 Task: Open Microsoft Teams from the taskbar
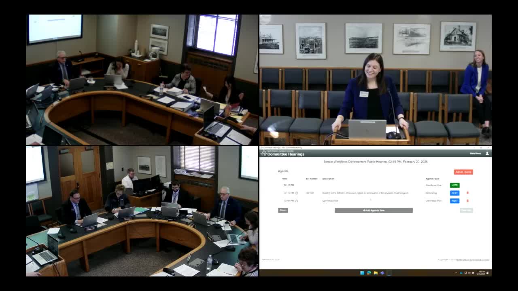(x=382, y=273)
